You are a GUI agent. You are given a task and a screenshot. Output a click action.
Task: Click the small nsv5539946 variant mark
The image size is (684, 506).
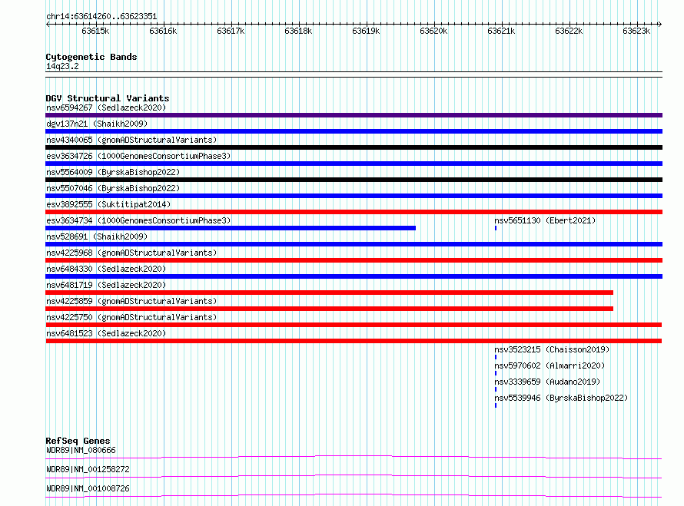click(496, 405)
